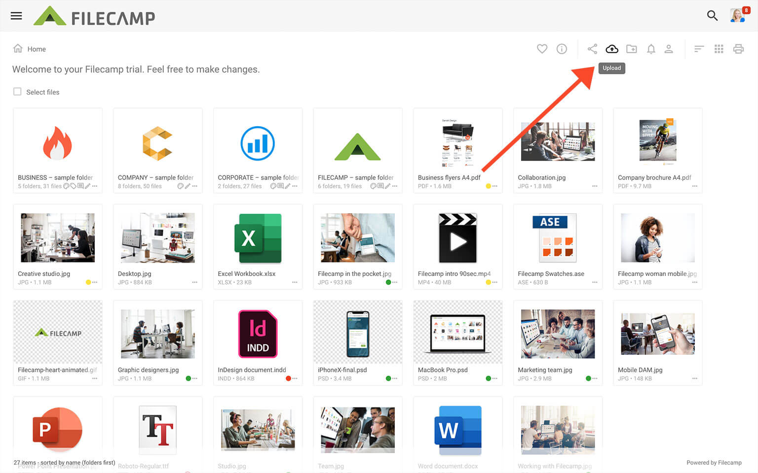Click the bell notifications icon
The image size is (758, 473).
(651, 49)
